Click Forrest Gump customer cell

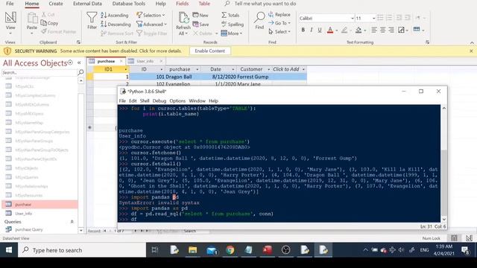(254, 77)
